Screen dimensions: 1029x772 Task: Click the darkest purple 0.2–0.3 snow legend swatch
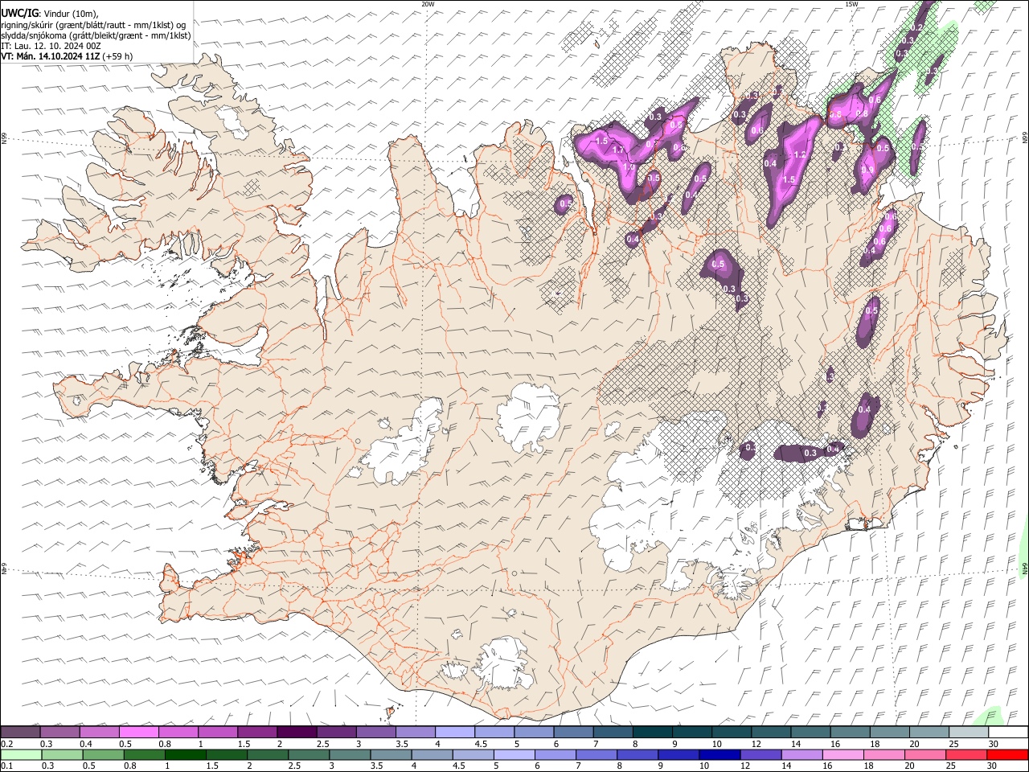[20, 733]
